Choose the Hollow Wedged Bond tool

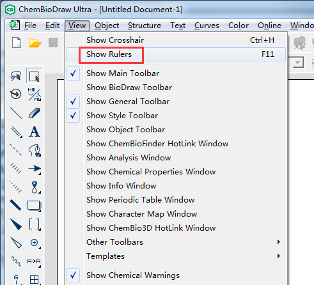[16, 243]
